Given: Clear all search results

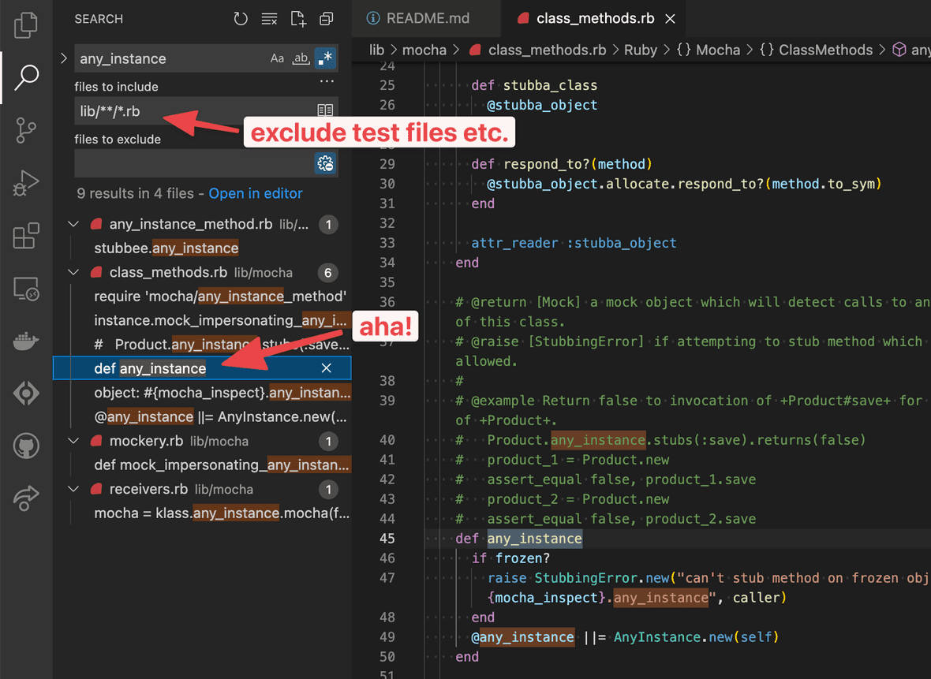Looking at the screenshot, I should [x=269, y=18].
